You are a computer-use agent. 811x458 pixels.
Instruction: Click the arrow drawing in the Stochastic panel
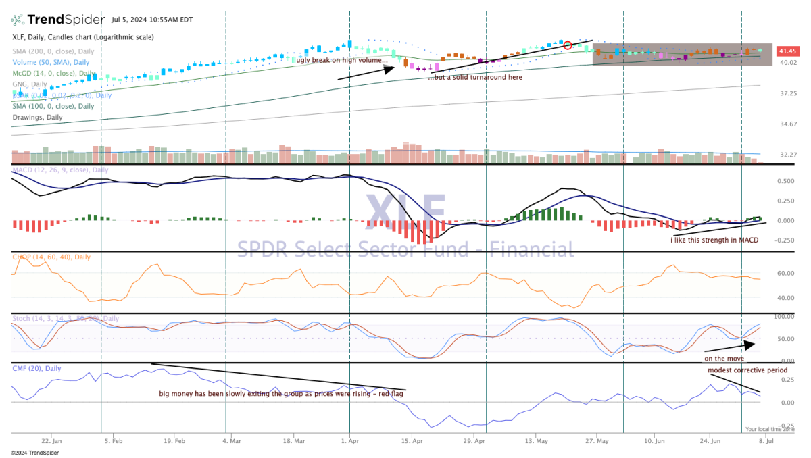click(733, 347)
